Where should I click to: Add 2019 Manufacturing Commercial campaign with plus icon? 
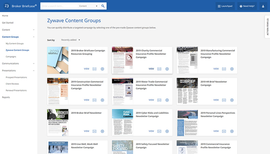coord(232,69)
